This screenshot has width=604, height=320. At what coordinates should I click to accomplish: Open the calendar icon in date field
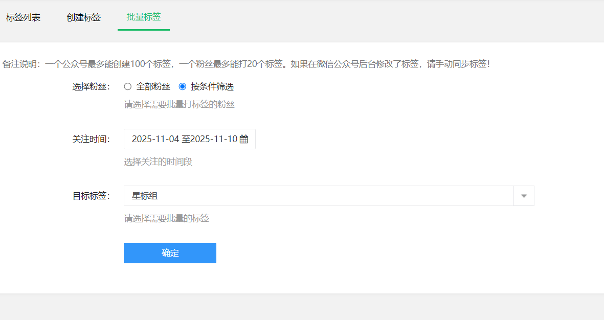(x=244, y=139)
